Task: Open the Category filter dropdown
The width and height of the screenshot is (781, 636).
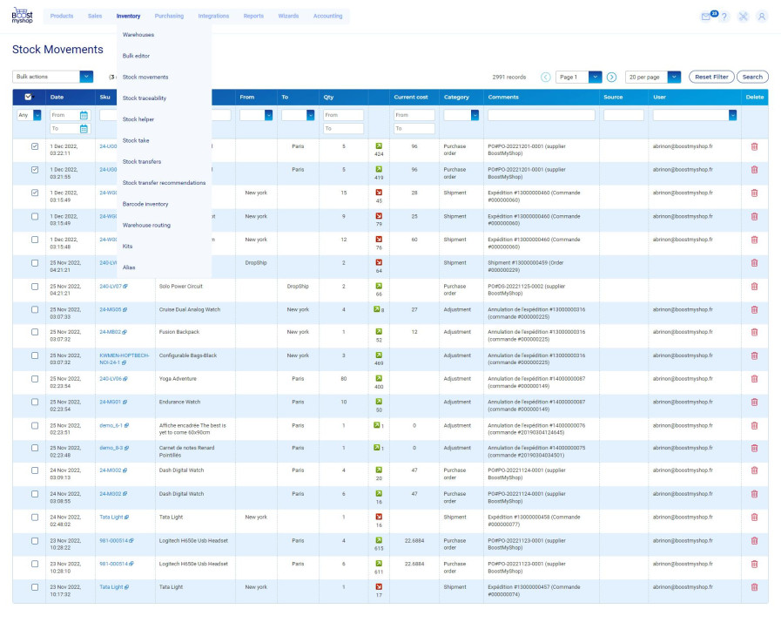Action: pos(461,115)
